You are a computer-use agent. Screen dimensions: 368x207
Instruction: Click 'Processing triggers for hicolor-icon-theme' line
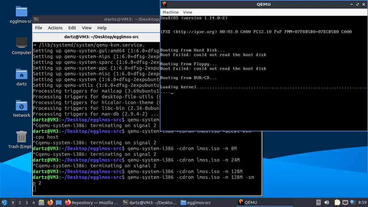(x=96, y=102)
